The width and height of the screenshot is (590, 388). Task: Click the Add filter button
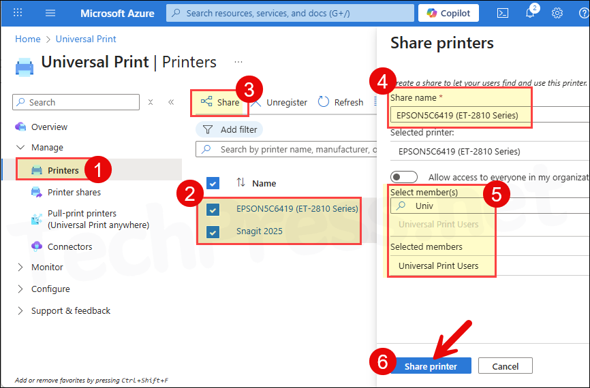(x=230, y=130)
